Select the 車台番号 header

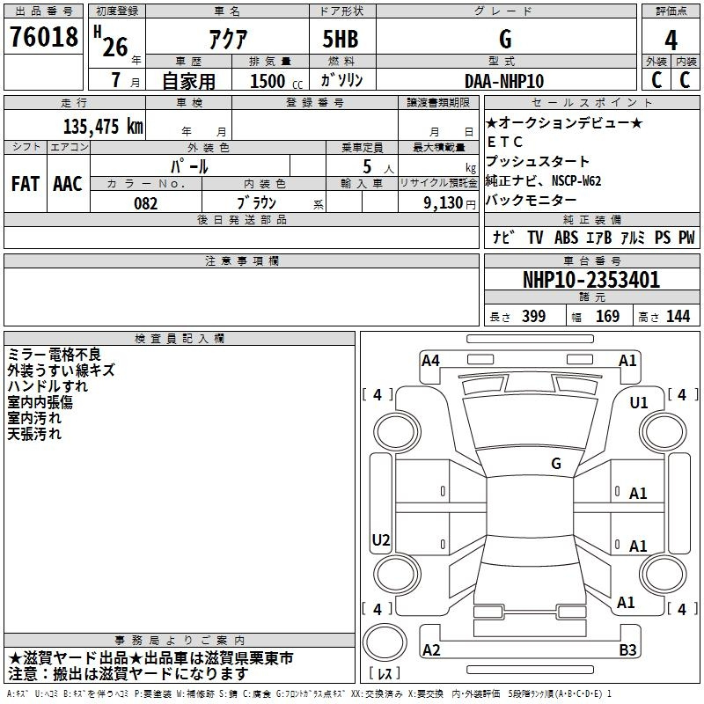591,260
